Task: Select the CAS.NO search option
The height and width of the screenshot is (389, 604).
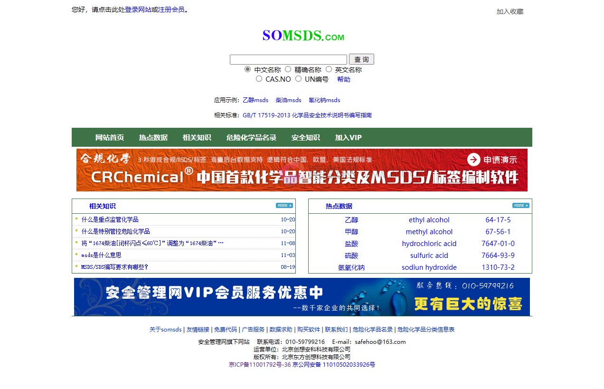Action: 259,79
